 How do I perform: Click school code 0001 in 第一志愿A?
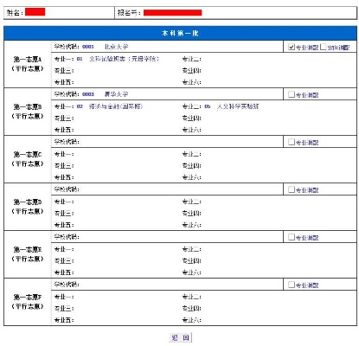[88, 47]
